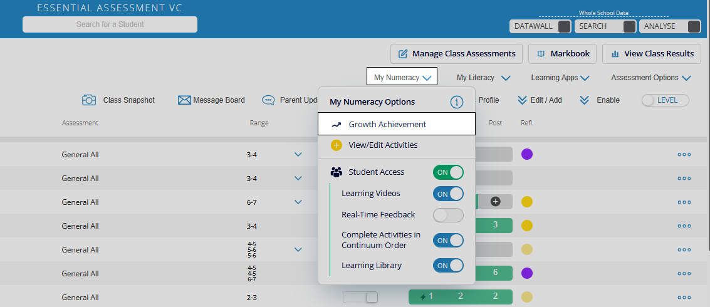Open the Class Snapshot camera icon

(89, 100)
